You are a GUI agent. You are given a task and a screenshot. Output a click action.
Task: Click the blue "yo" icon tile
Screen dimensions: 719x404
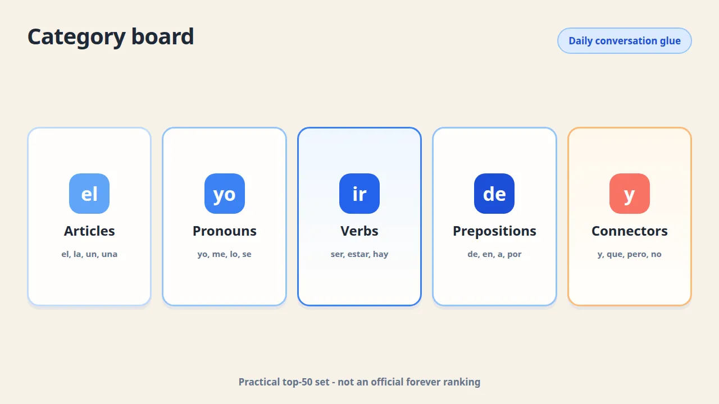[225, 194]
